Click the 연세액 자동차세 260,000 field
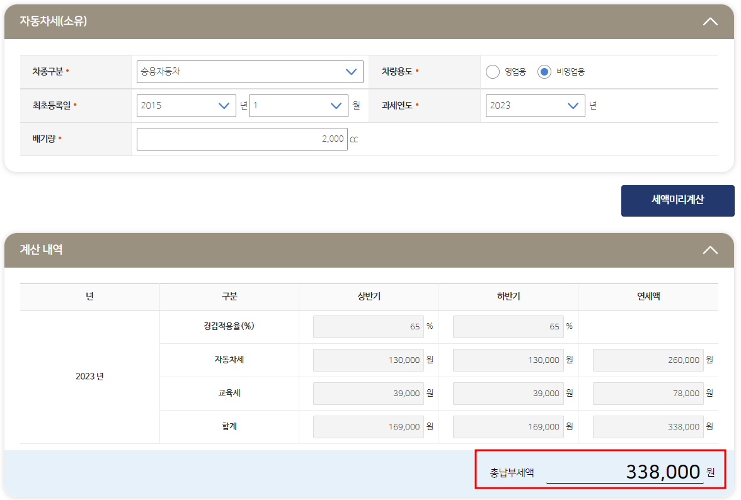 (648, 360)
